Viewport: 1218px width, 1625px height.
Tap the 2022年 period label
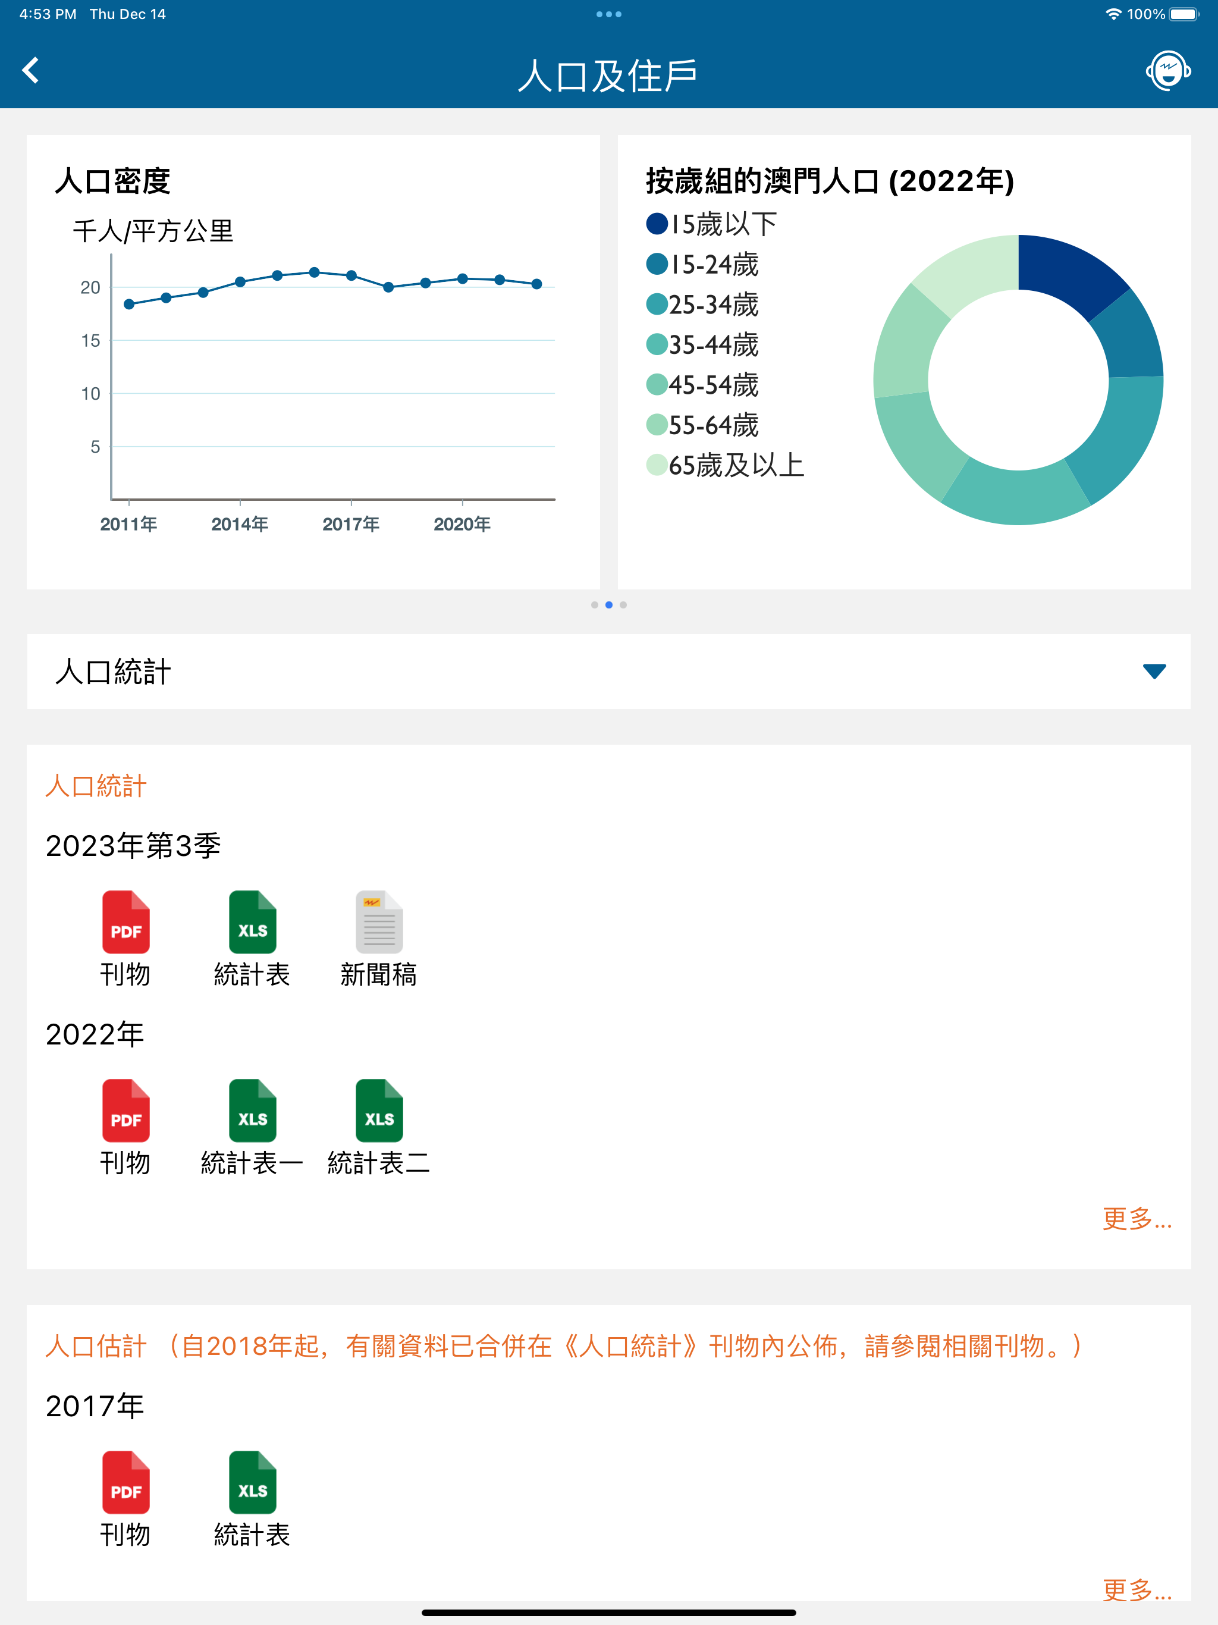(x=95, y=1034)
